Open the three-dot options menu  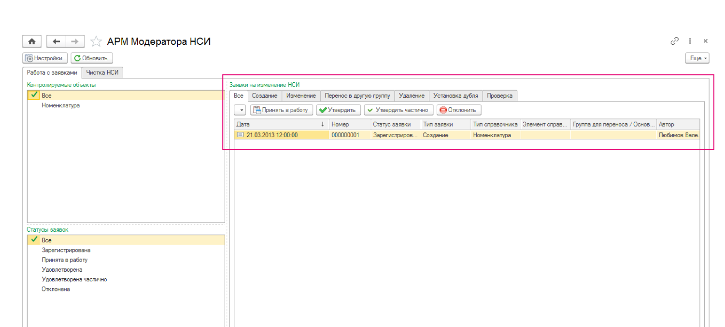click(690, 41)
